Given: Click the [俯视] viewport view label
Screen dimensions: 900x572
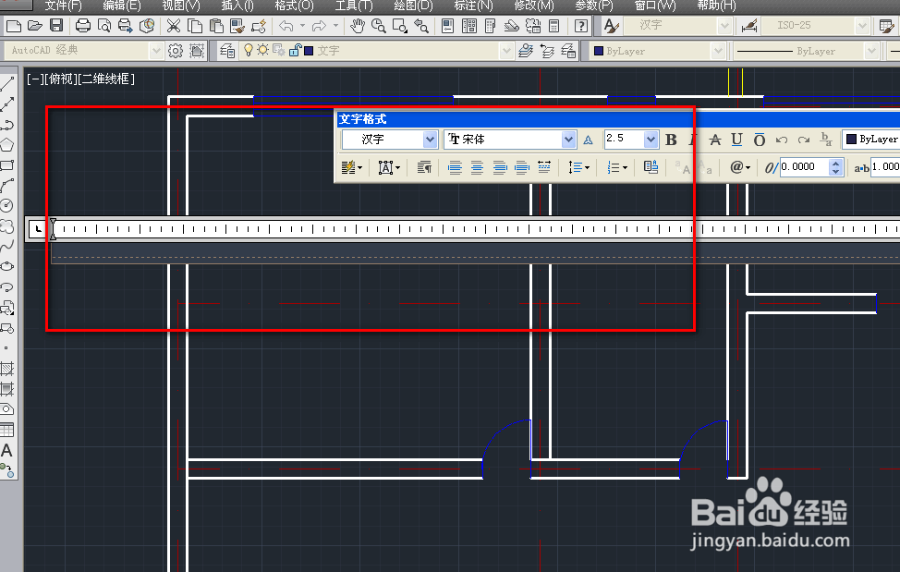Looking at the screenshot, I should pos(60,79).
